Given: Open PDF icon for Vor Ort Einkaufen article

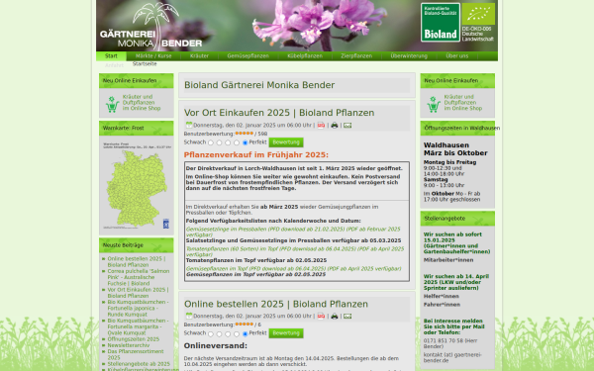Looking at the screenshot, I should pyautogui.click(x=321, y=126).
